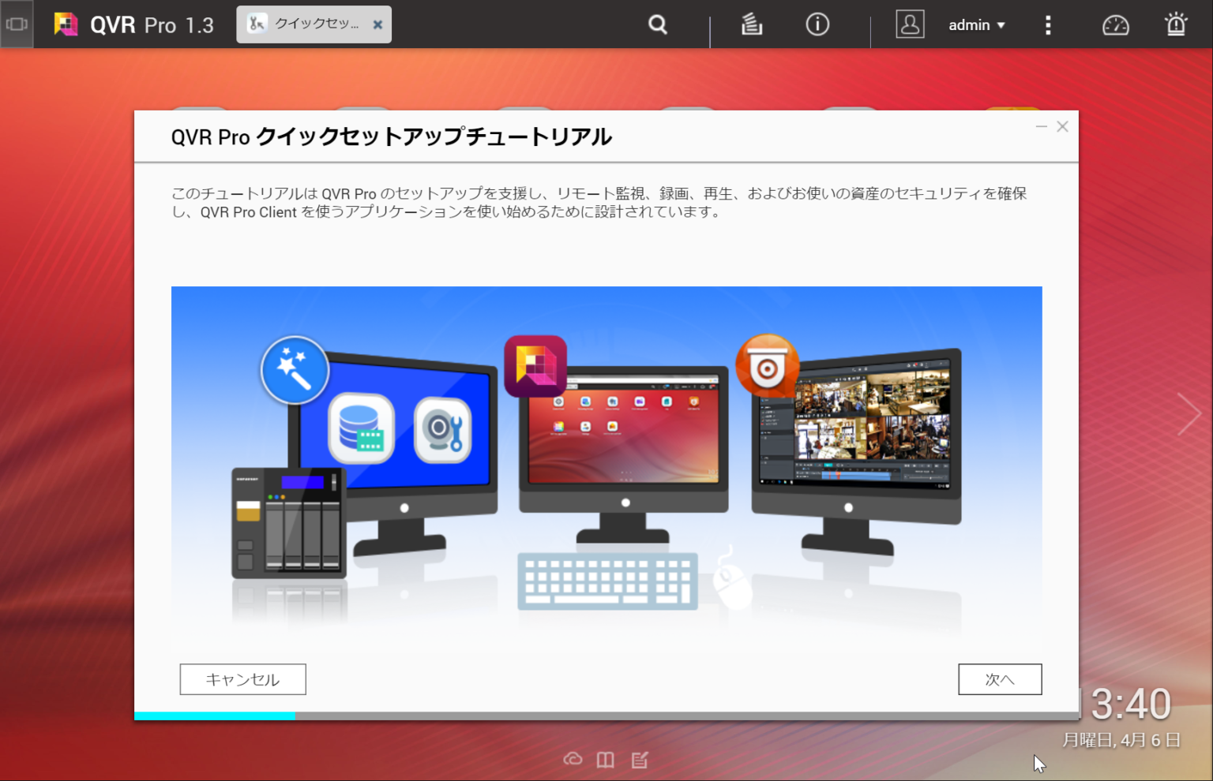Close the クイックセッ... tab
The image size is (1213, 781).
377,25
